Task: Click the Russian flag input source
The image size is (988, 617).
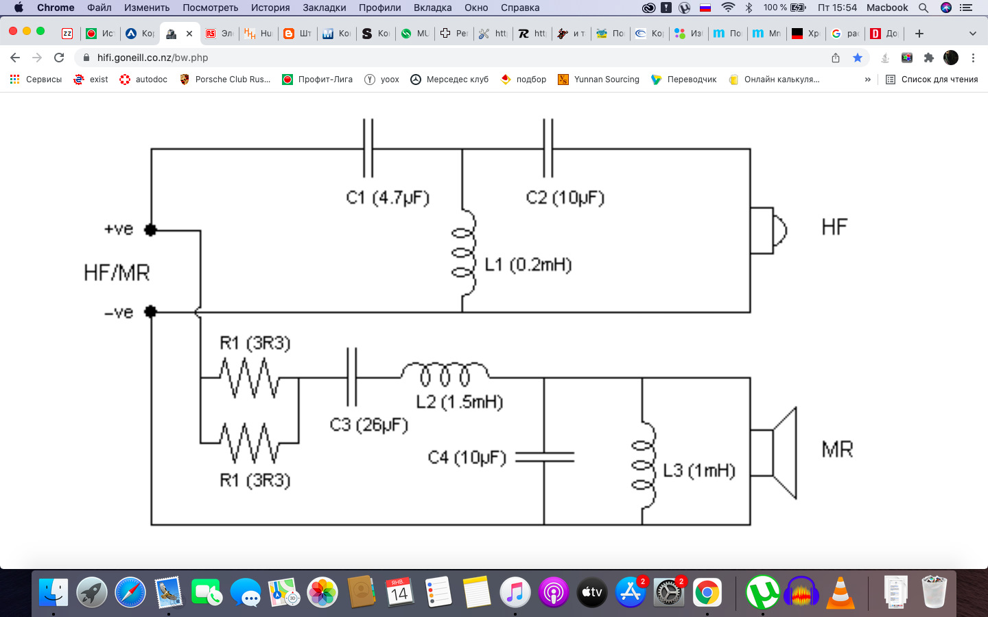Action: [705, 8]
